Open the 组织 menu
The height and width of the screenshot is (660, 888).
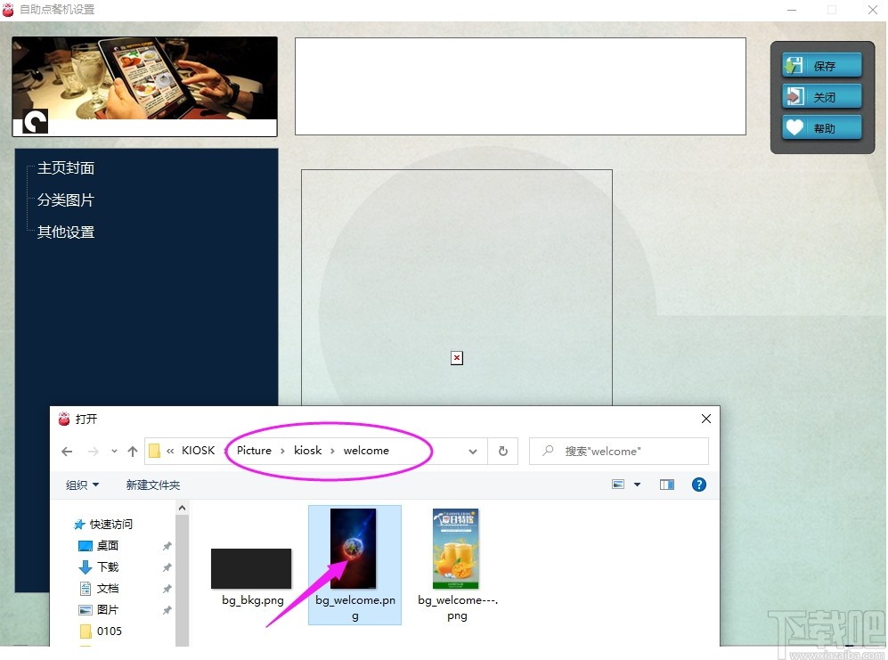coord(82,485)
